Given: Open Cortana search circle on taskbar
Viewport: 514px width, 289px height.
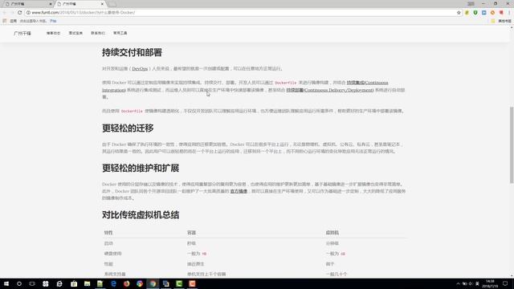Looking at the screenshot, I should click(x=19, y=283).
